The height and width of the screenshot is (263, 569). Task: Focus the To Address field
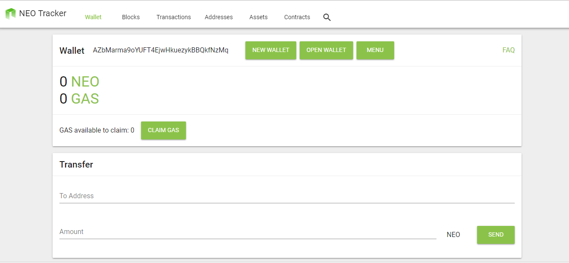pyautogui.click(x=287, y=196)
